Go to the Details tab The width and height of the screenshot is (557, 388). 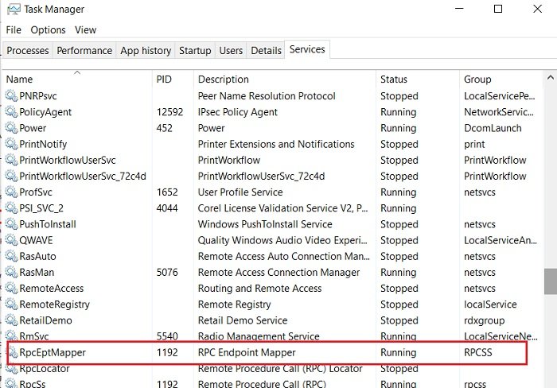(266, 50)
